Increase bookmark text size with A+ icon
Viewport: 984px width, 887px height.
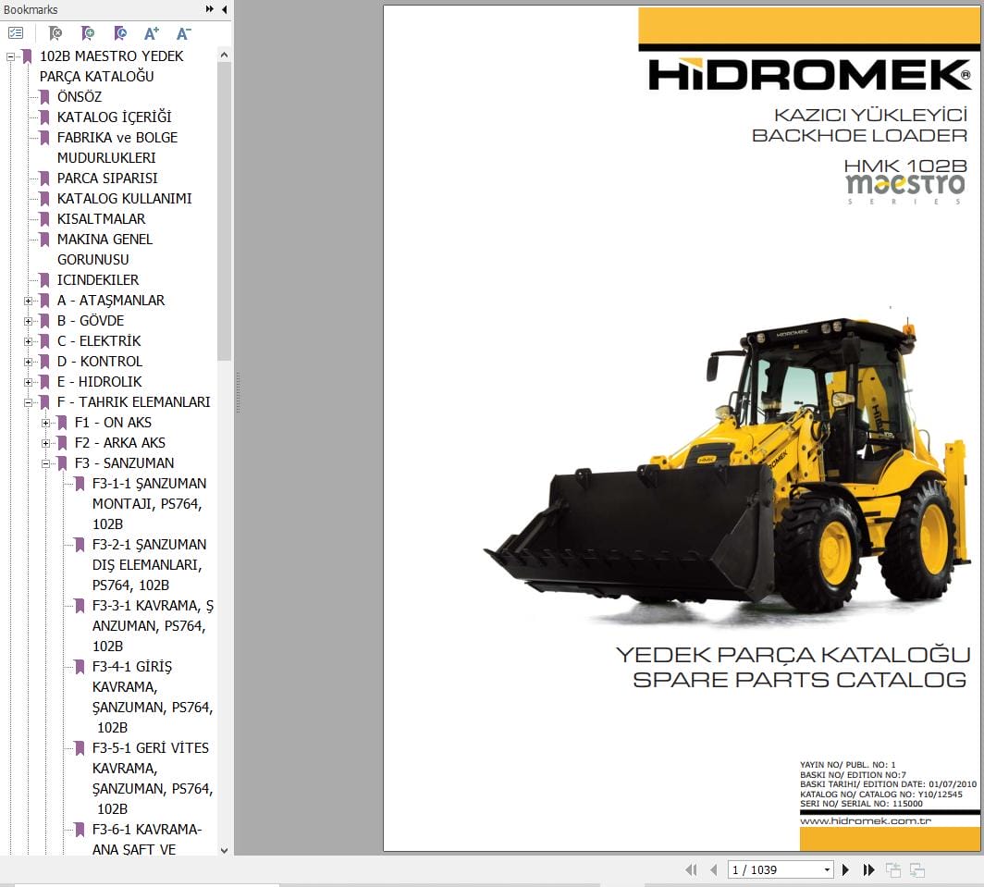[151, 32]
